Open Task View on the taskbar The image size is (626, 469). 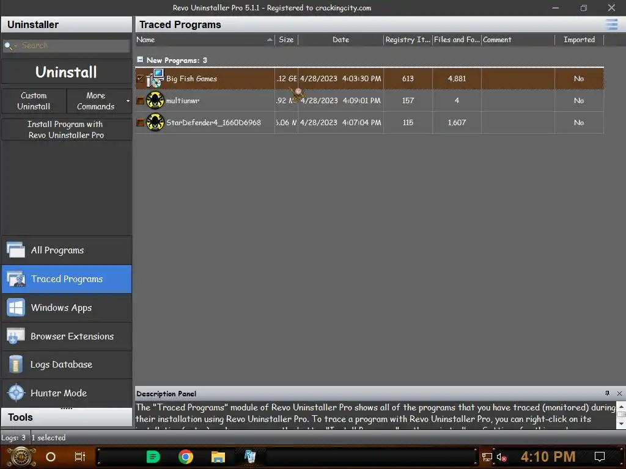coord(80,457)
